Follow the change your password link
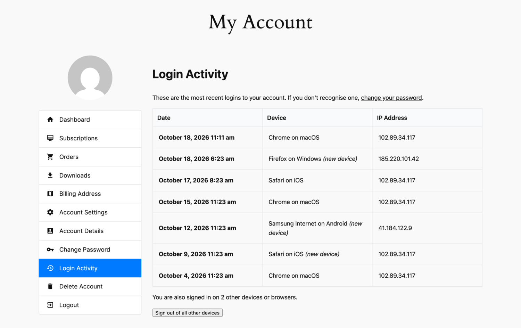The height and width of the screenshot is (328, 521). coord(391,98)
